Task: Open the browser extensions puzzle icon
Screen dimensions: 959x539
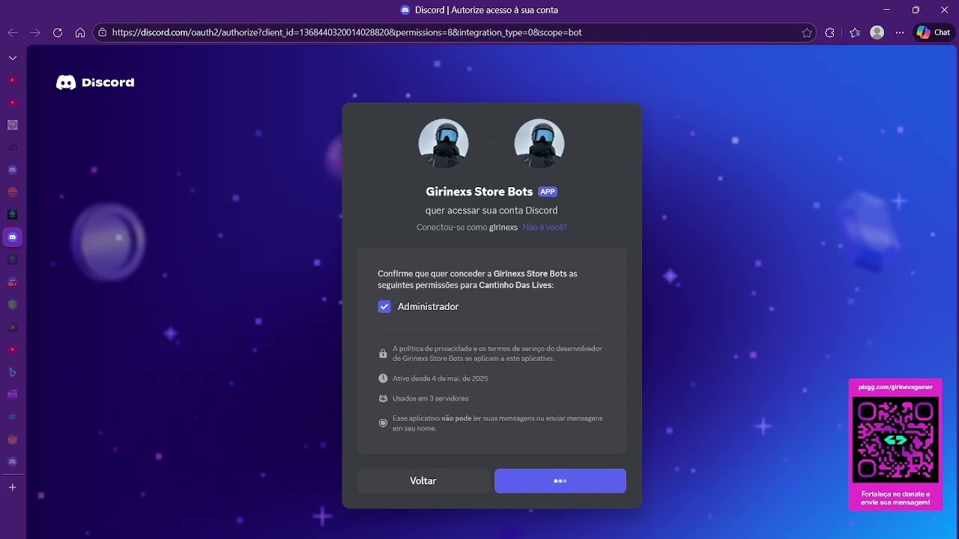Action: coord(829,33)
